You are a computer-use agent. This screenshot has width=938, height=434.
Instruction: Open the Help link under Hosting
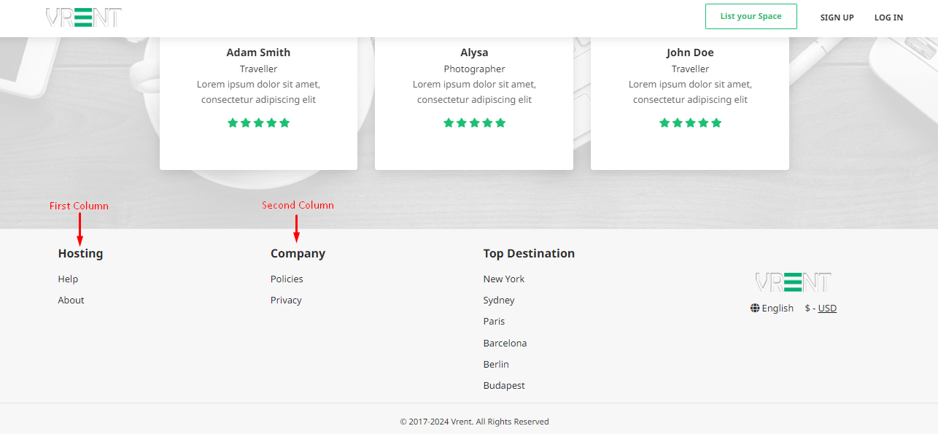click(x=68, y=279)
